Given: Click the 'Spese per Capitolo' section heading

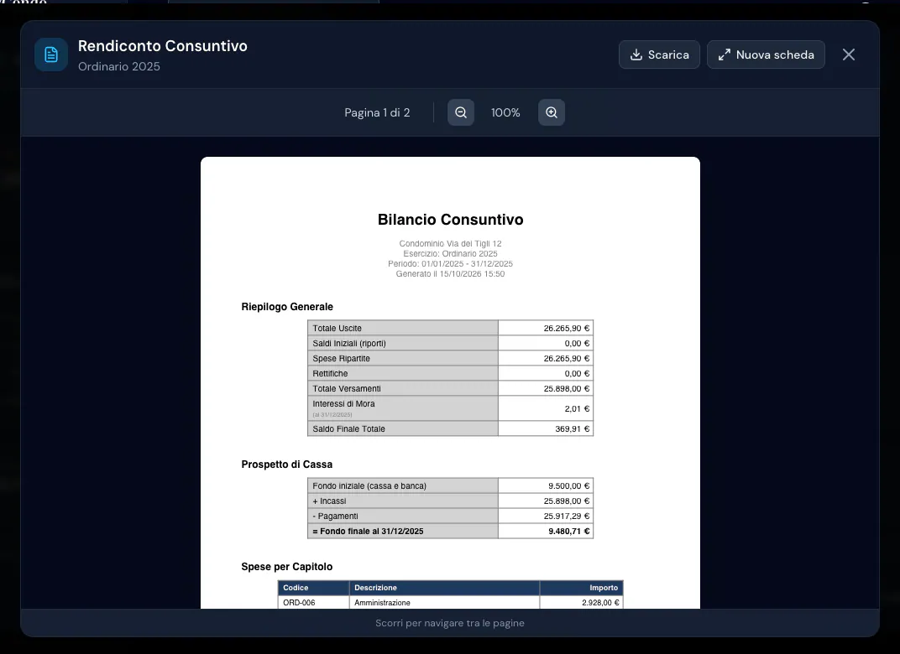Looking at the screenshot, I should tap(286, 566).
